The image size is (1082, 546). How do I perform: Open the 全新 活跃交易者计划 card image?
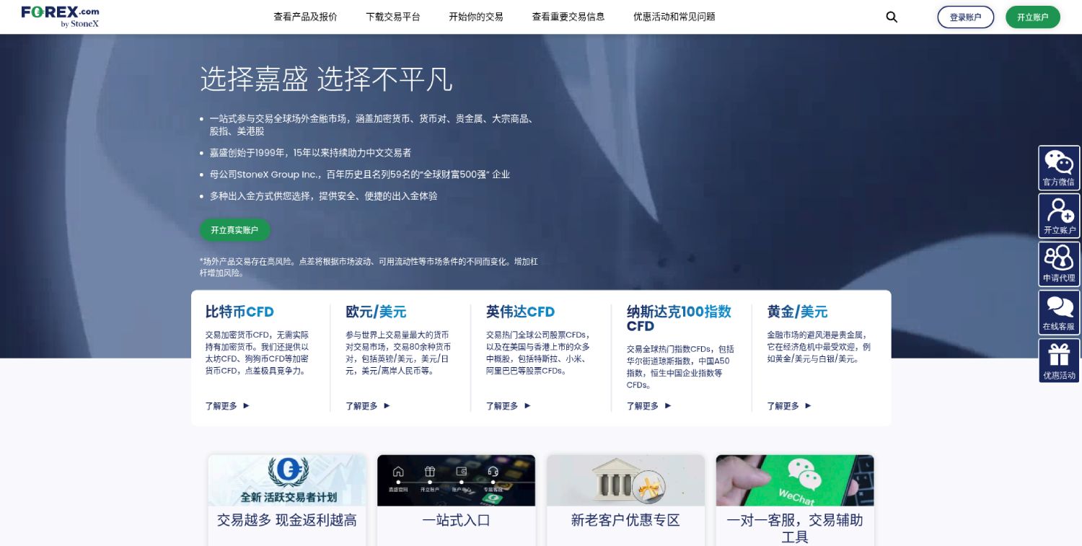click(x=287, y=480)
